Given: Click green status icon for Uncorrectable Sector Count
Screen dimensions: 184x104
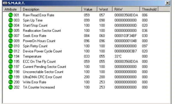Looking at the screenshot, I should click(11, 72).
